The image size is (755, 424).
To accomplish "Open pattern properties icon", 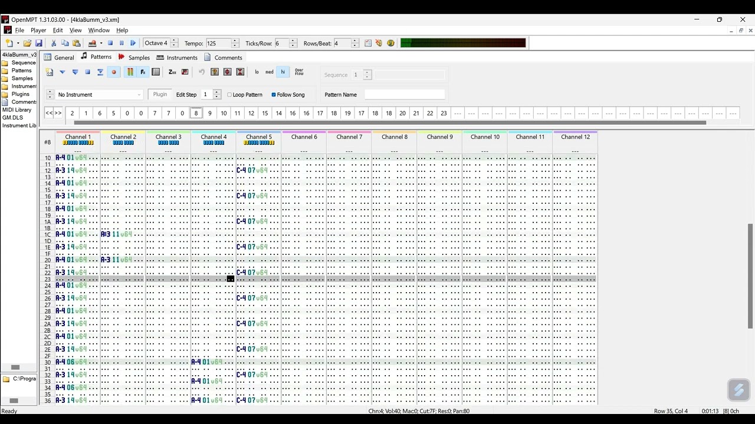I will point(215,72).
